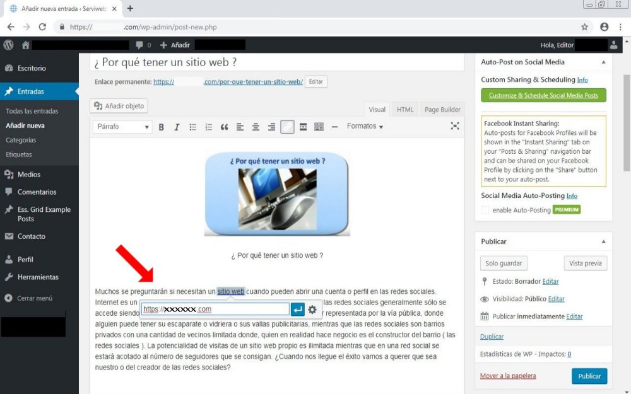
Task: Expand the Formatos dropdown menu
Action: coord(365,126)
